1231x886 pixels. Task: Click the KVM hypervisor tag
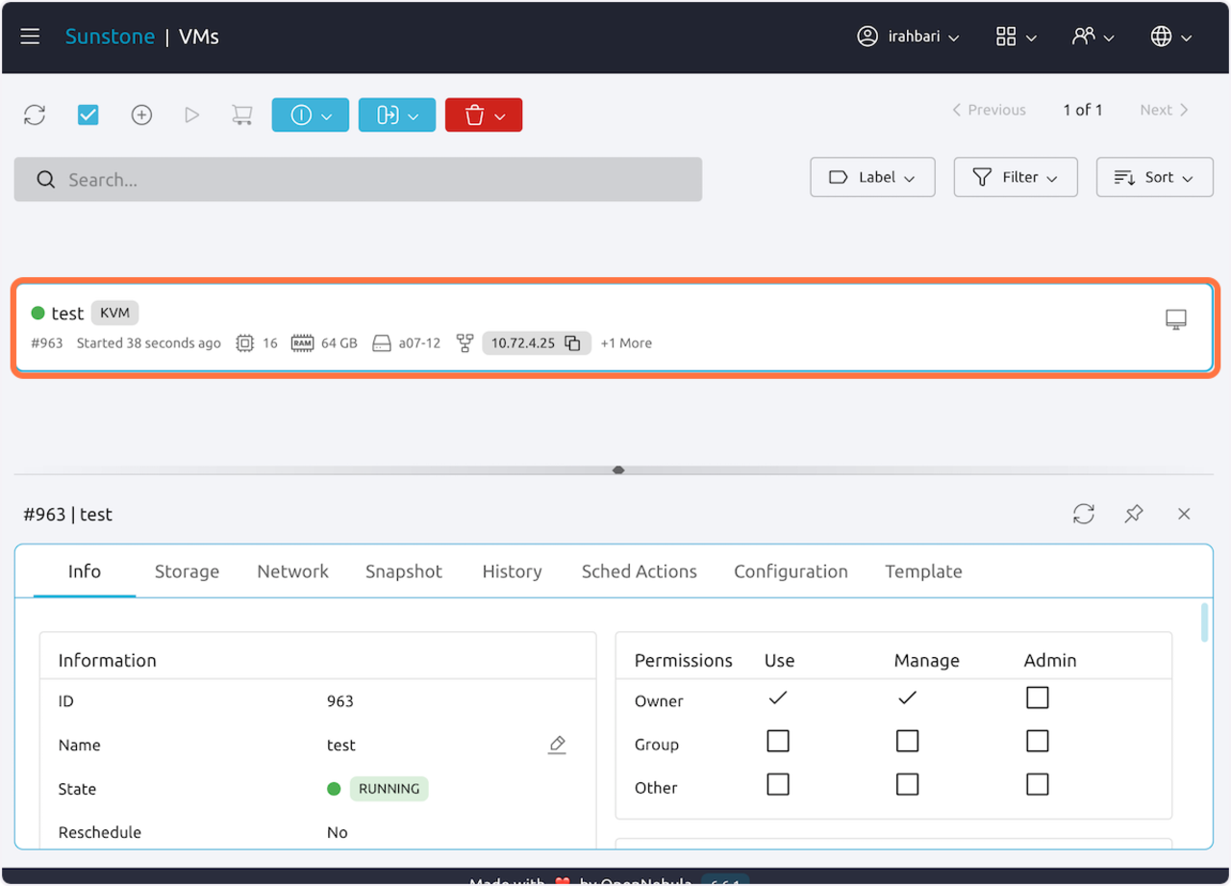(114, 313)
